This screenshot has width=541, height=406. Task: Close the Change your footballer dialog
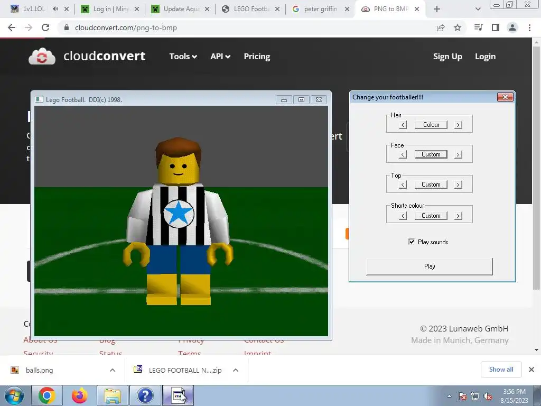pos(505,97)
